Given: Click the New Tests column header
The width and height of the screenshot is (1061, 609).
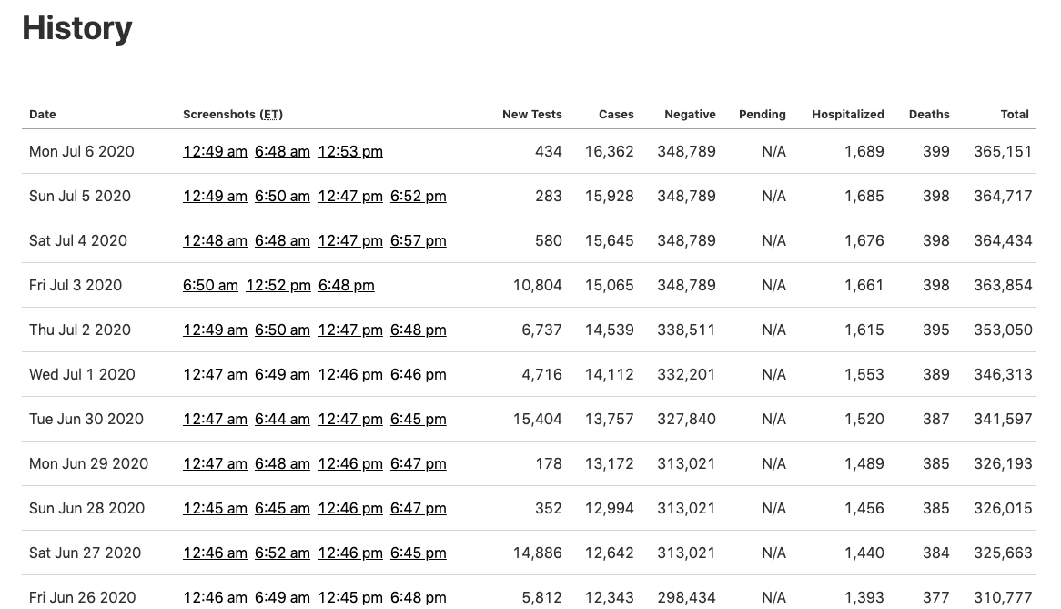Looking at the screenshot, I should 531,115.
